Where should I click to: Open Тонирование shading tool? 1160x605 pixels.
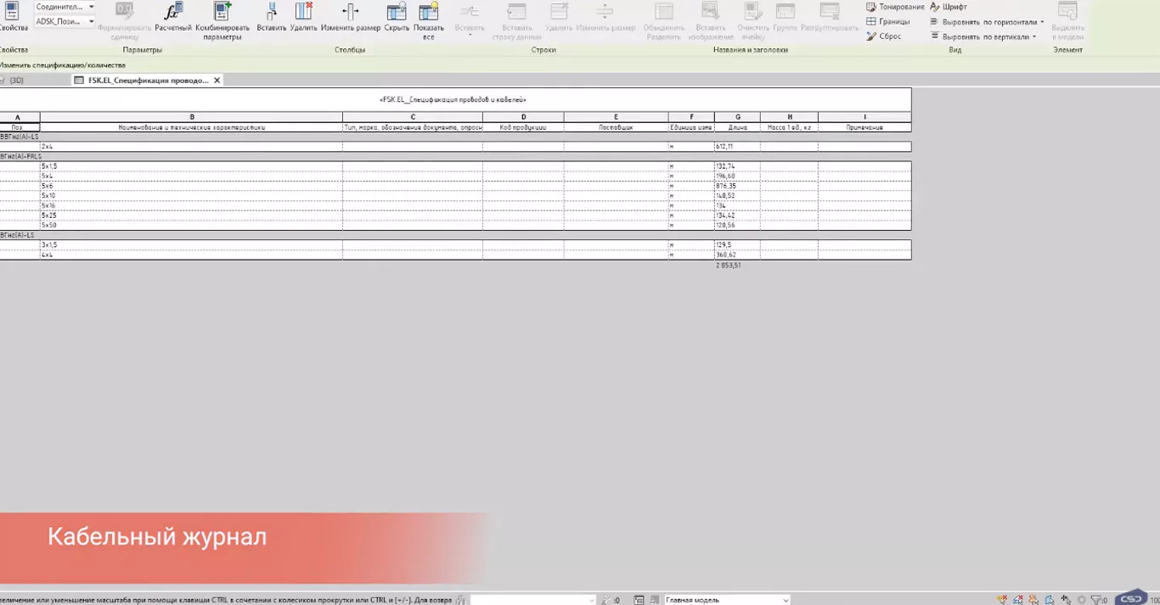pos(895,7)
